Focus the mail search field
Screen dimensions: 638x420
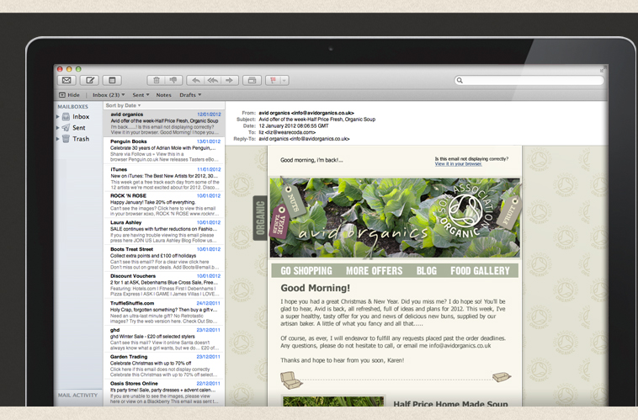click(529, 80)
